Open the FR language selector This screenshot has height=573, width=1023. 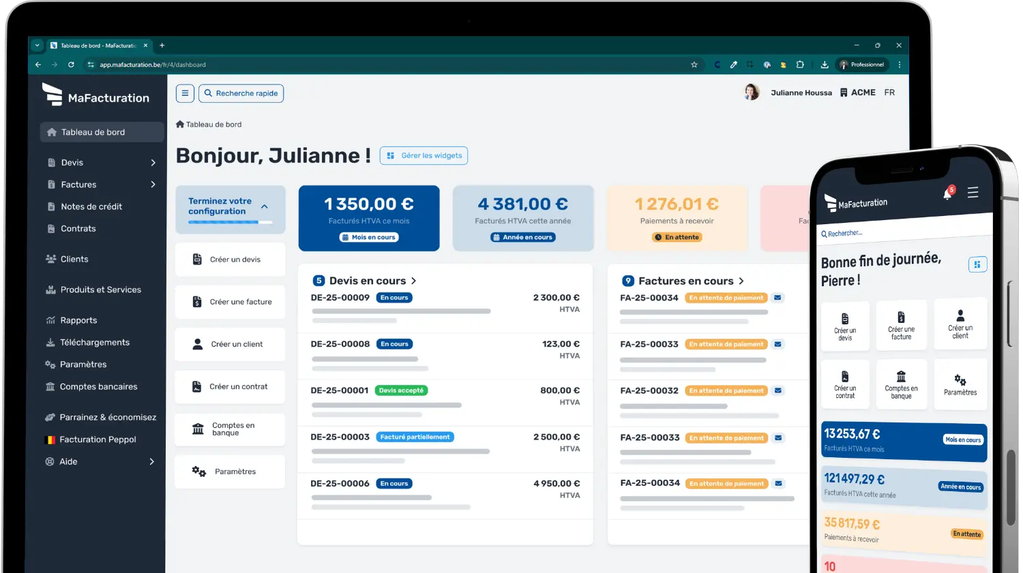click(889, 93)
